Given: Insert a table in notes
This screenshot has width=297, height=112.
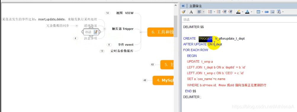Looking at the screenshot, I should (259, 12).
